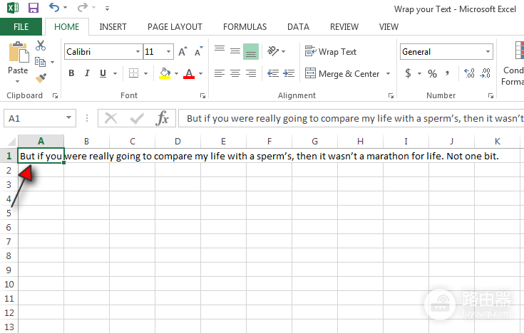Apply accounting dollar number format
The width and height of the screenshot is (524, 333).
[x=408, y=73]
